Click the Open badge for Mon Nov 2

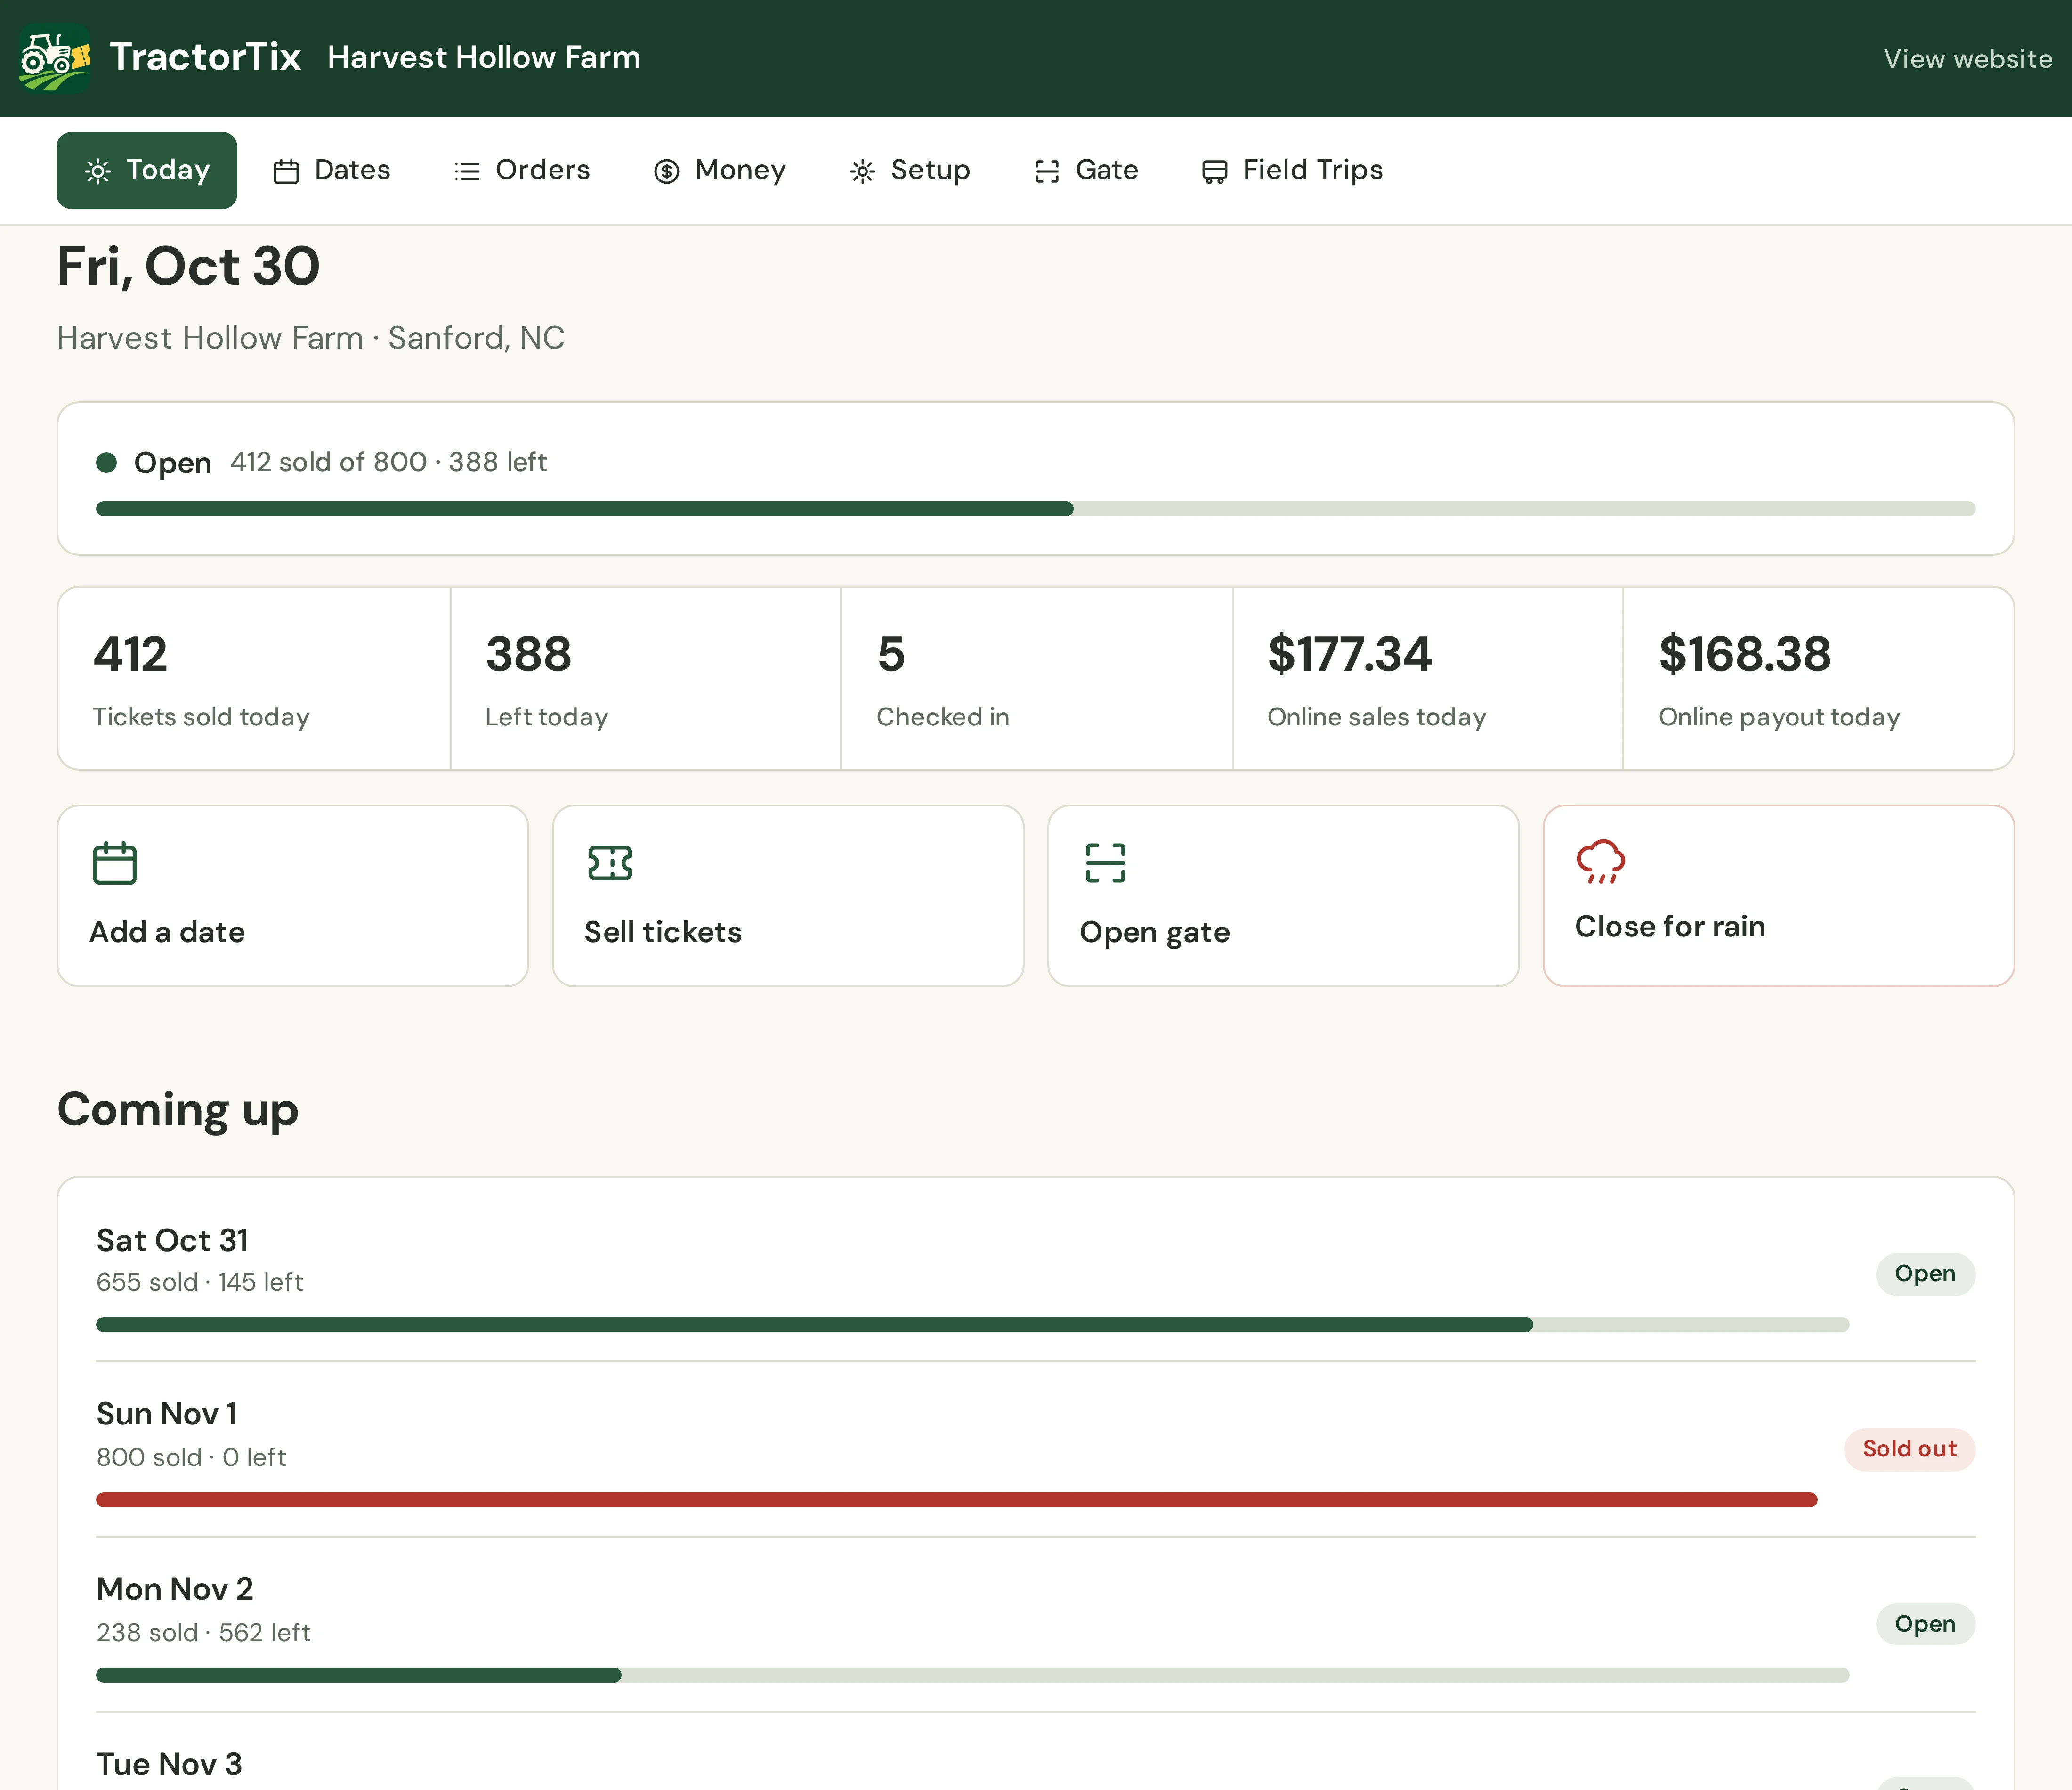pos(1925,1624)
